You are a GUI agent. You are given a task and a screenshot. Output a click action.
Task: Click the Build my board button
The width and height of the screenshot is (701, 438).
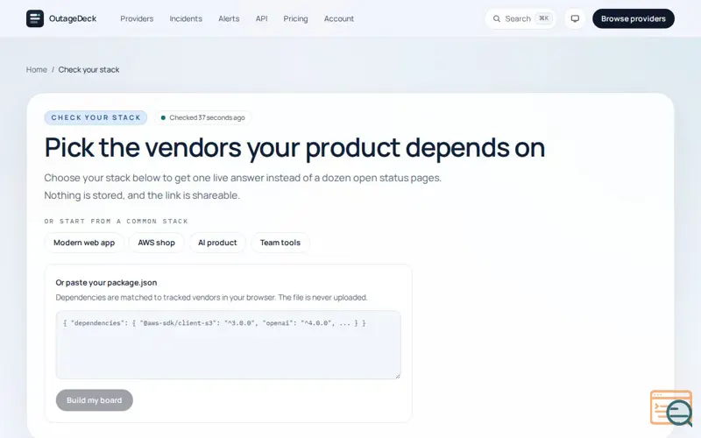[x=95, y=400]
